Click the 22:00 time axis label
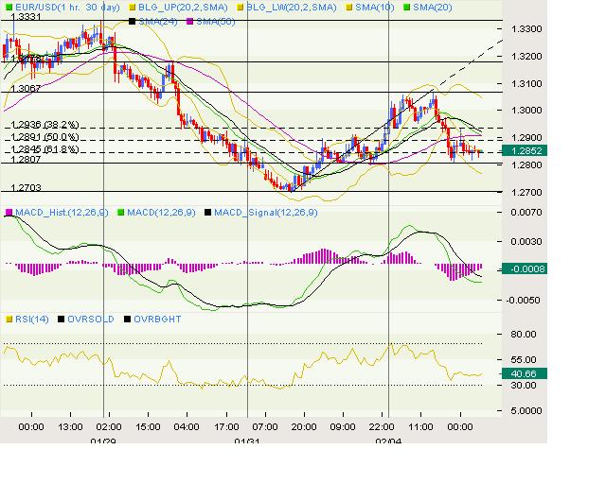The width and height of the screenshot is (606, 484). (x=382, y=427)
